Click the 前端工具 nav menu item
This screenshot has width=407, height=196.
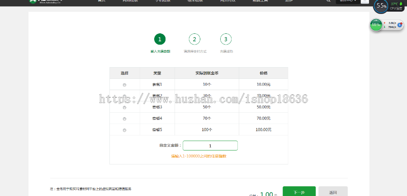[x=260, y=1]
